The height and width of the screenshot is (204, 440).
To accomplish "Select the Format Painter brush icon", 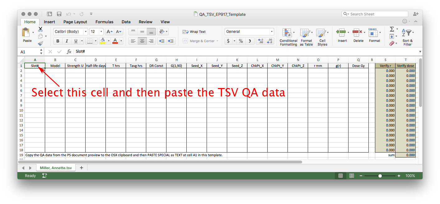I will pyautogui.click(x=40, y=44).
